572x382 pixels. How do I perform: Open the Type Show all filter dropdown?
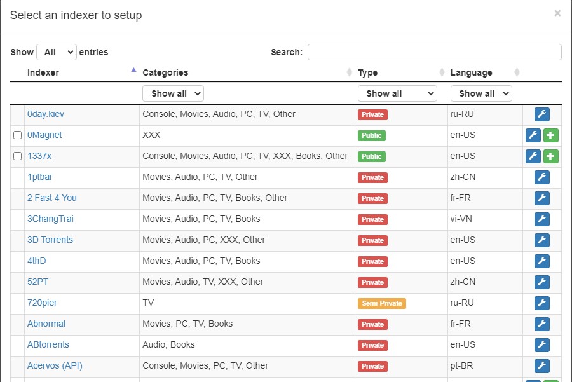click(x=397, y=94)
